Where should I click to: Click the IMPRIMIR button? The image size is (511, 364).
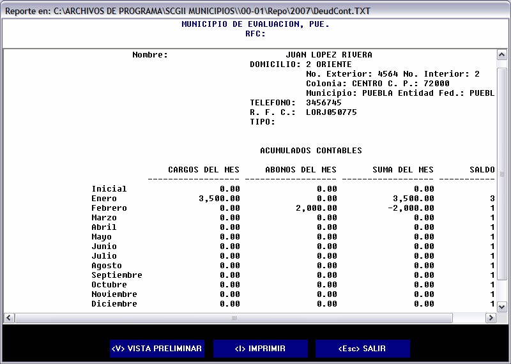click(x=261, y=349)
